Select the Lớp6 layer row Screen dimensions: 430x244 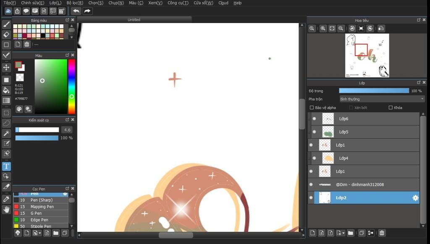365,119
